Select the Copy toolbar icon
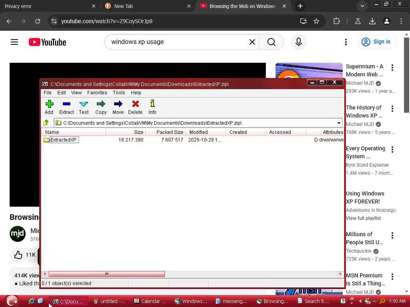Screen dimensions: 410x307 pos(101,107)
